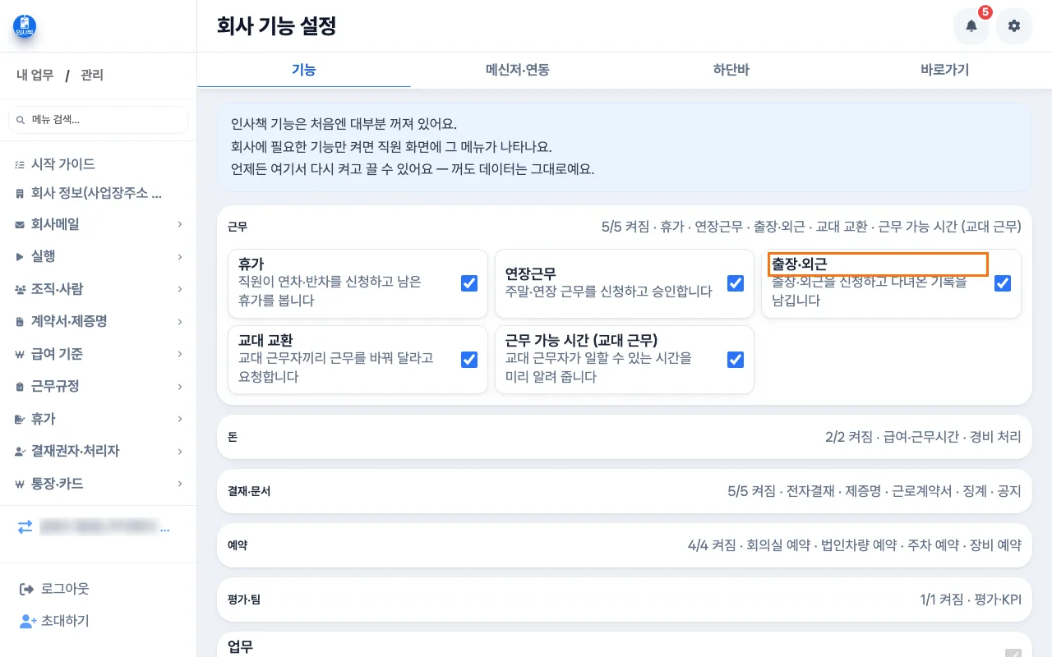Click the envelope icon next to 회사메일
This screenshot has width=1052, height=657.
[x=20, y=224]
